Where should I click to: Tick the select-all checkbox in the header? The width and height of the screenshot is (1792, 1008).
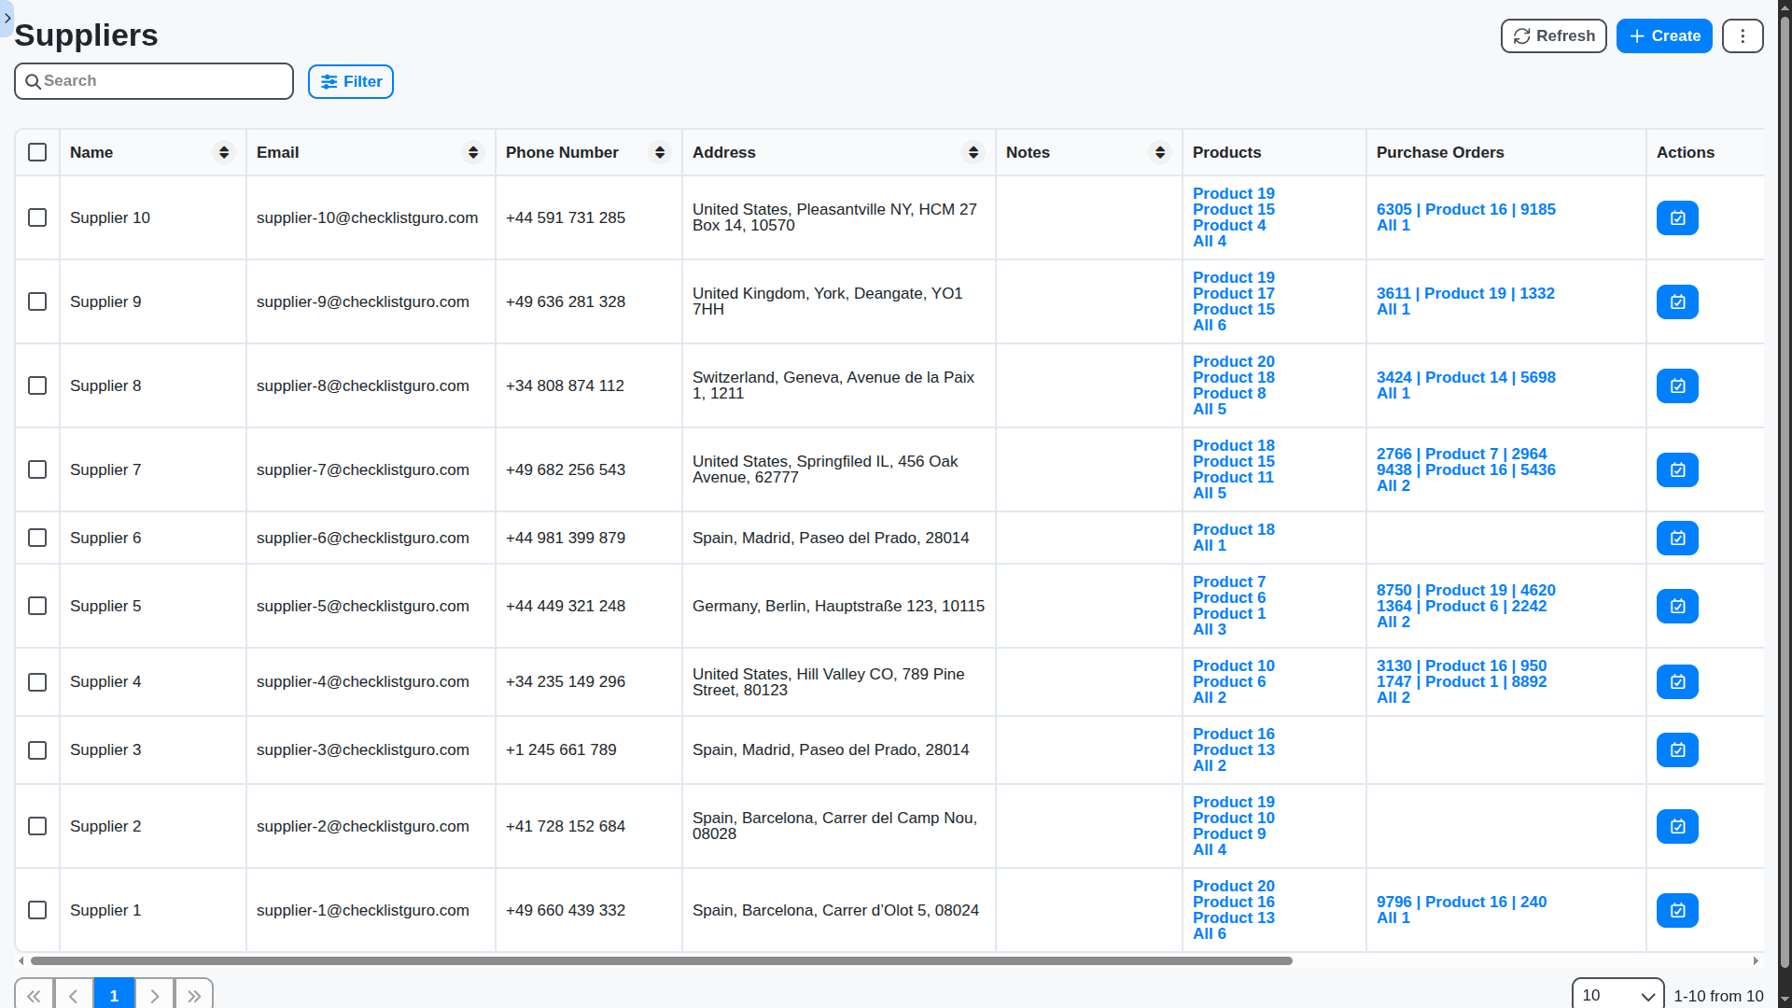(37, 153)
